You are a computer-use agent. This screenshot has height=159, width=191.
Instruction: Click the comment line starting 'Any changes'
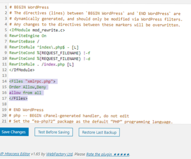point(95,24)
